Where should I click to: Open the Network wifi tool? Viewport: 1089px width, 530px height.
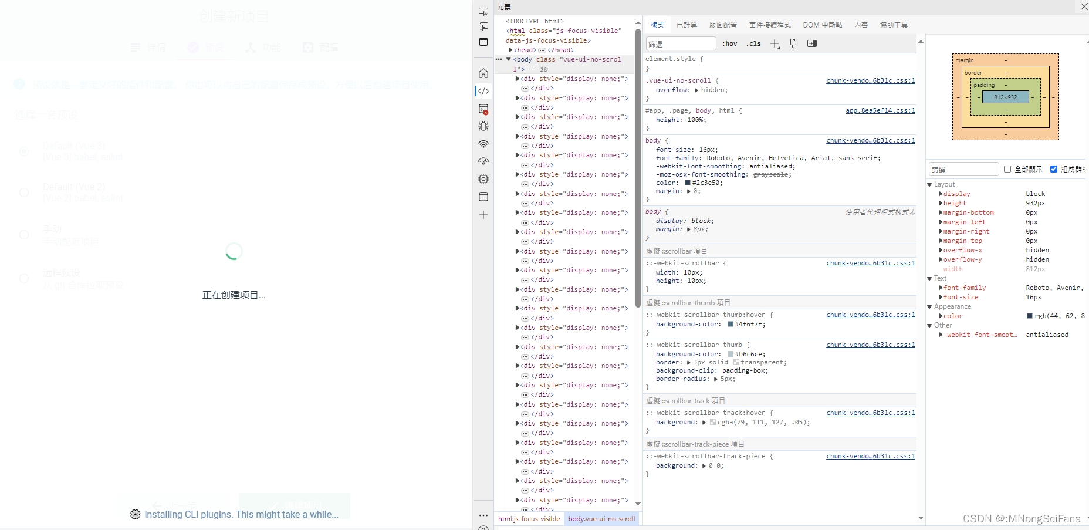pyautogui.click(x=483, y=144)
